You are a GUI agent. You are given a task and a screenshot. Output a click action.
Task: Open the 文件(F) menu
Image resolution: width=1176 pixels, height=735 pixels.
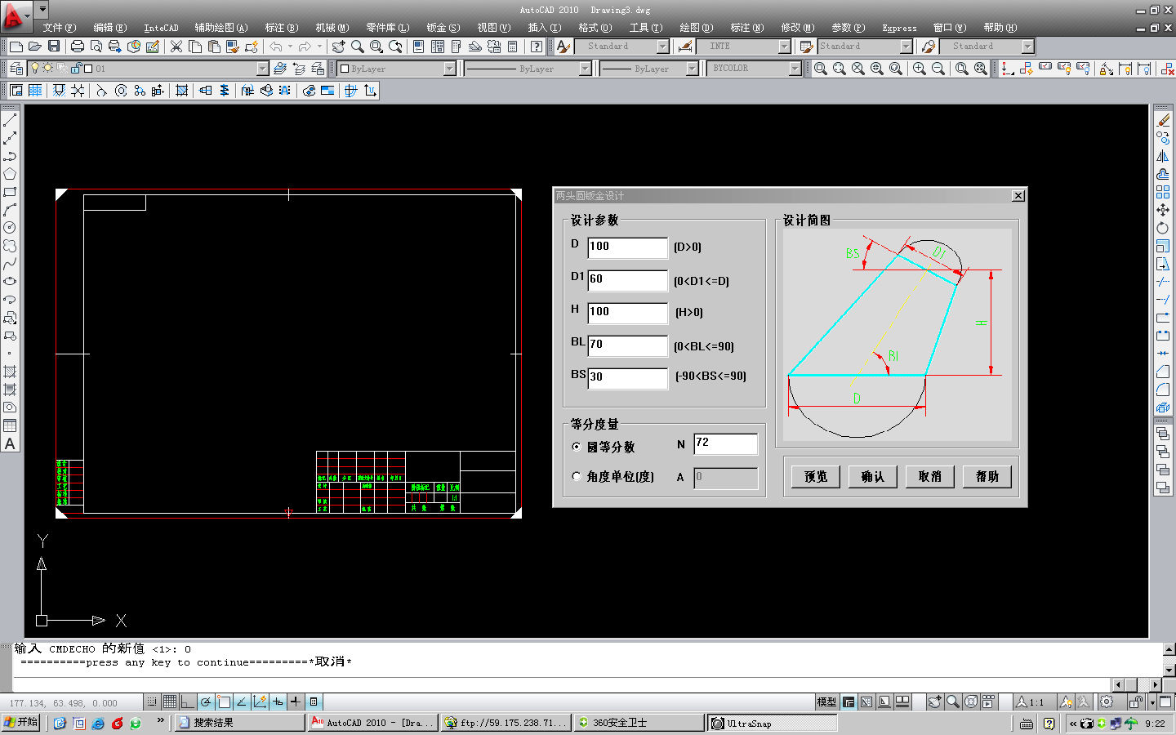click(x=60, y=28)
